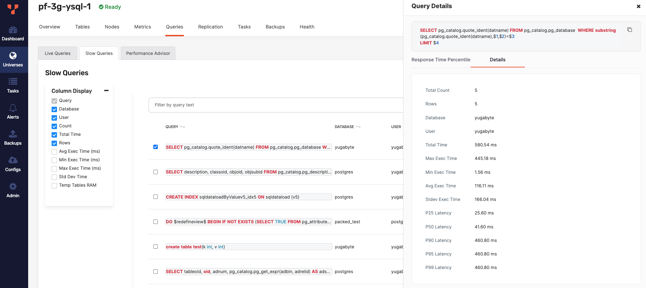Image resolution: width=646 pixels, height=288 pixels.
Task: Enable the Avg Exec Time (ms) column
Action: click(x=54, y=152)
